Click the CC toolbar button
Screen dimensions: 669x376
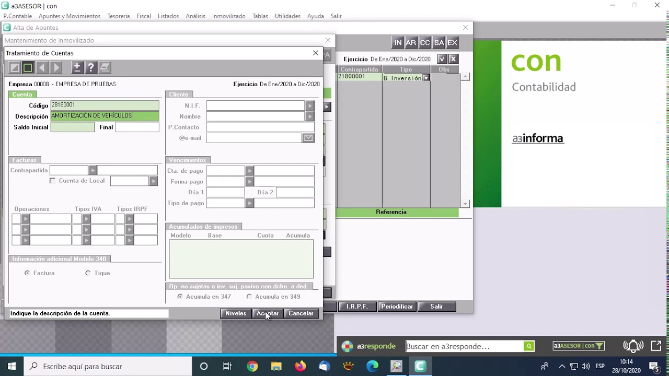point(425,43)
